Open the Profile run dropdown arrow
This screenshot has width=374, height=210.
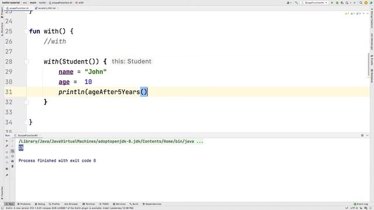coord(351,2)
